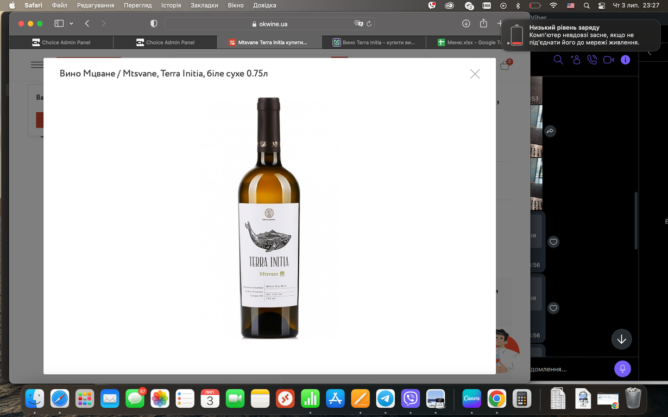Close the wine image popup with X

click(x=475, y=74)
